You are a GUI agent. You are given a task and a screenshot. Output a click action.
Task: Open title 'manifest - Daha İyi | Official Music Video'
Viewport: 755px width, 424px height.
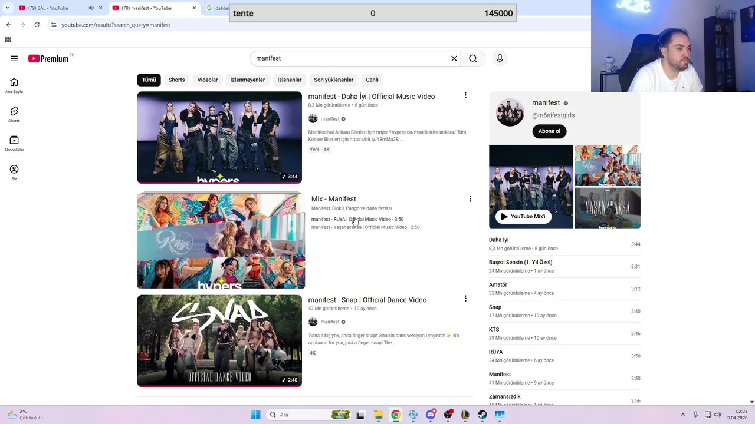point(372,97)
